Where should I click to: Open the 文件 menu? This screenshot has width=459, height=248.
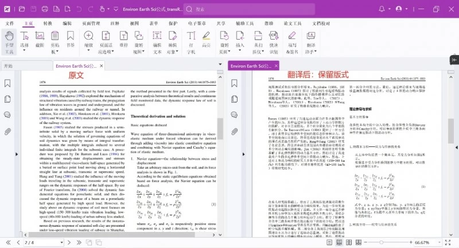coord(9,24)
